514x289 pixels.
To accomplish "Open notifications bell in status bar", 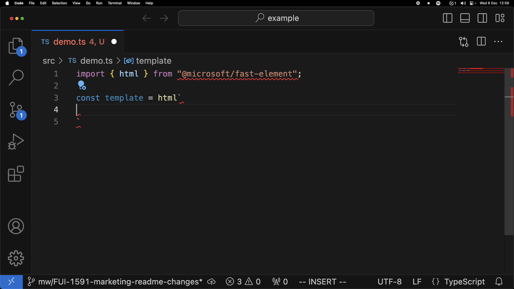I will pyautogui.click(x=499, y=282).
